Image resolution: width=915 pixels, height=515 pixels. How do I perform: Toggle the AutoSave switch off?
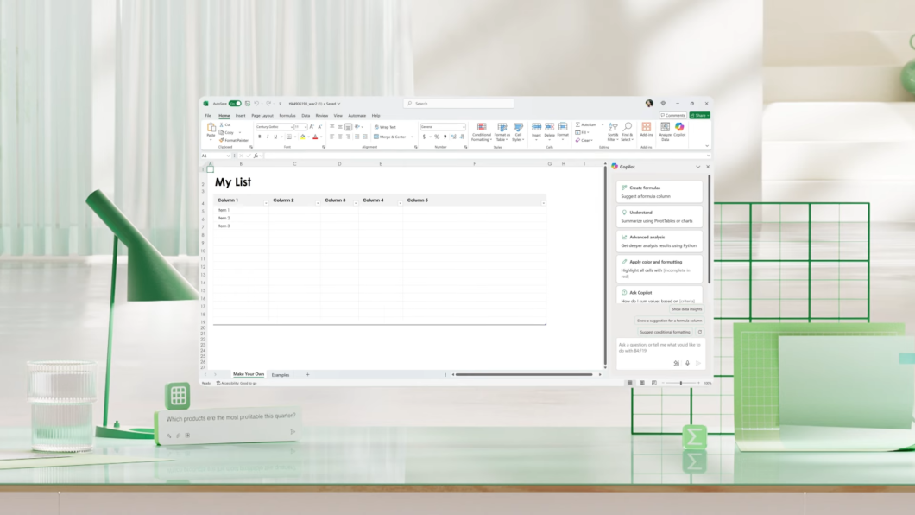[x=235, y=102]
